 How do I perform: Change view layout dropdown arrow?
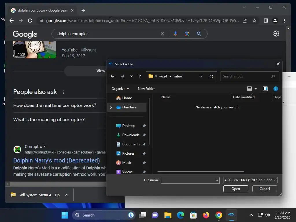[256, 89]
